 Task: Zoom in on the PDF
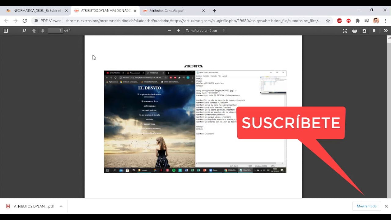click(178, 31)
